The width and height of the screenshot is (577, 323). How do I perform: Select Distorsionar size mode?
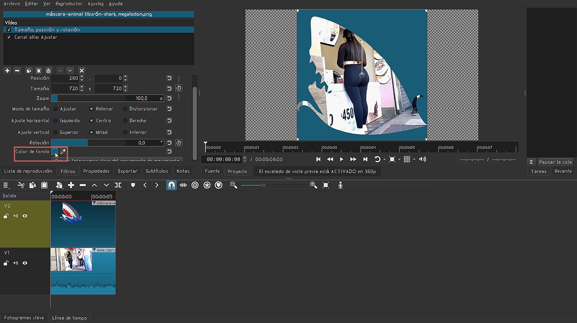pyautogui.click(x=125, y=109)
